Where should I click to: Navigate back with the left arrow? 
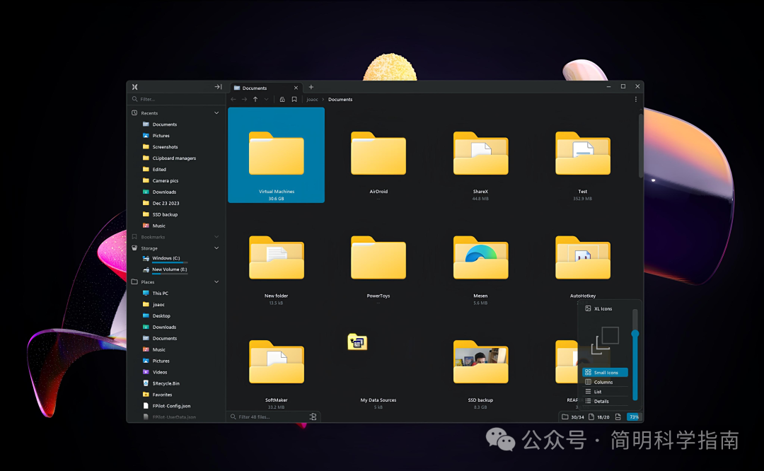[233, 100]
